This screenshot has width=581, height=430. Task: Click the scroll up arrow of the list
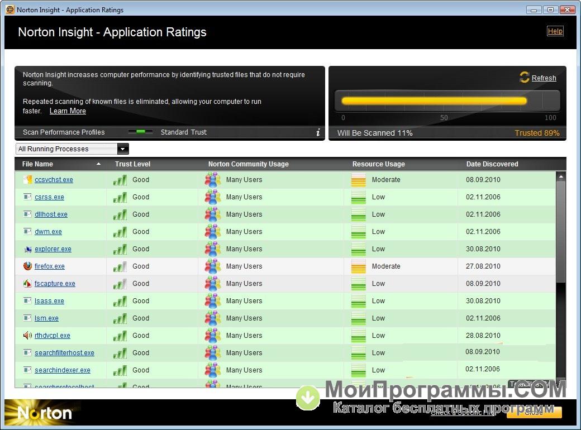point(561,176)
